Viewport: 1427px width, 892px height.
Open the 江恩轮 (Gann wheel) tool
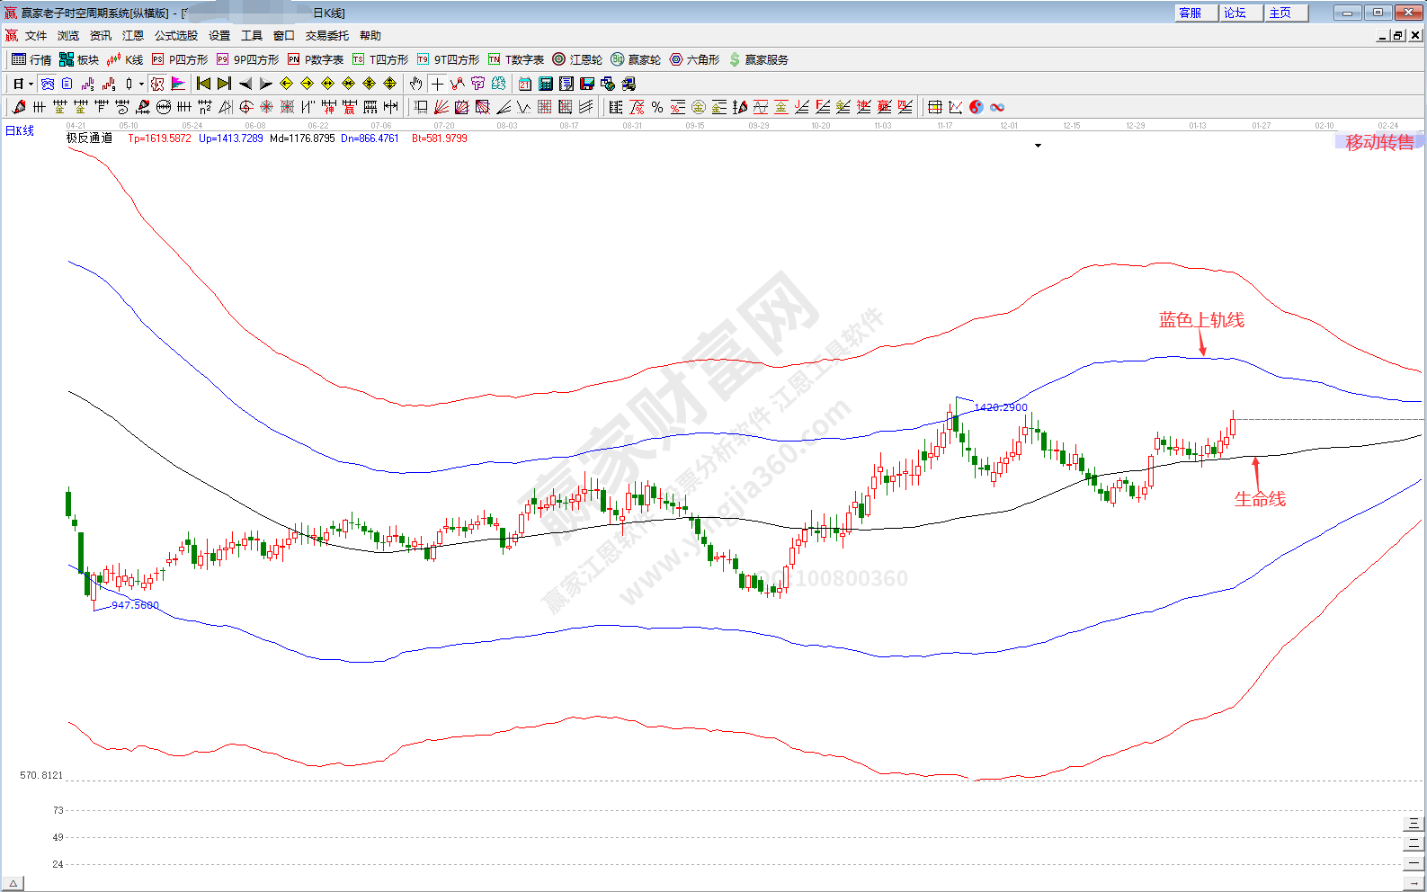point(576,59)
